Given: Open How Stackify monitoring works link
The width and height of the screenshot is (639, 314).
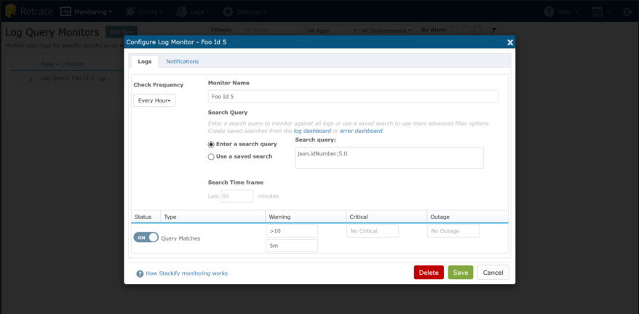Looking at the screenshot, I should (x=186, y=273).
